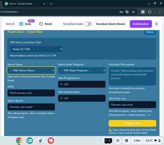Viewport: 164px width, 145px height.
Task: Focus the Nilai Rata-rata input field
Action: tap(132, 105)
